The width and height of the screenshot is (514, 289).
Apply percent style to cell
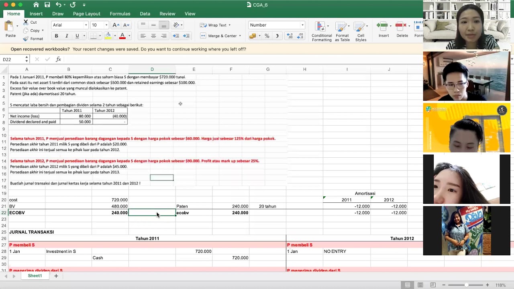click(267, 36)
